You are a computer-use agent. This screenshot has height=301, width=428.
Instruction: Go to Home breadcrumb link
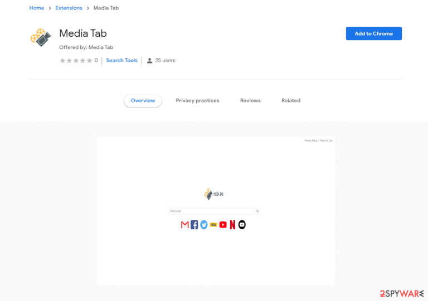click(x=37, y=8)
